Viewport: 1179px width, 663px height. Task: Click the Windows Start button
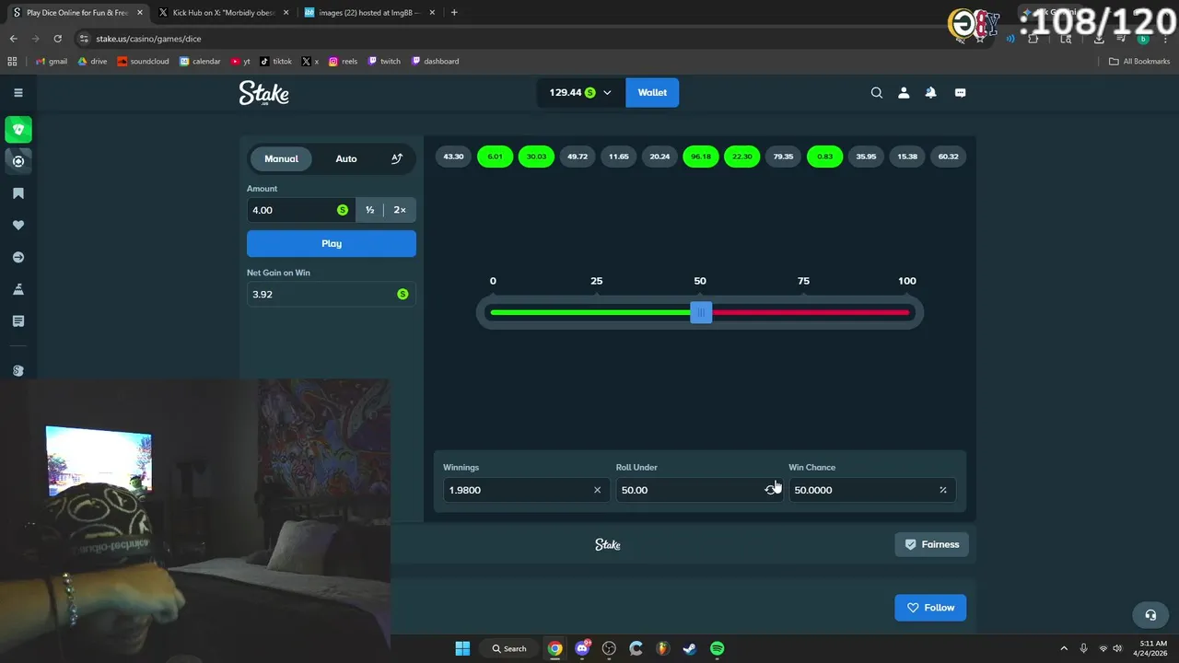[462, 648]
